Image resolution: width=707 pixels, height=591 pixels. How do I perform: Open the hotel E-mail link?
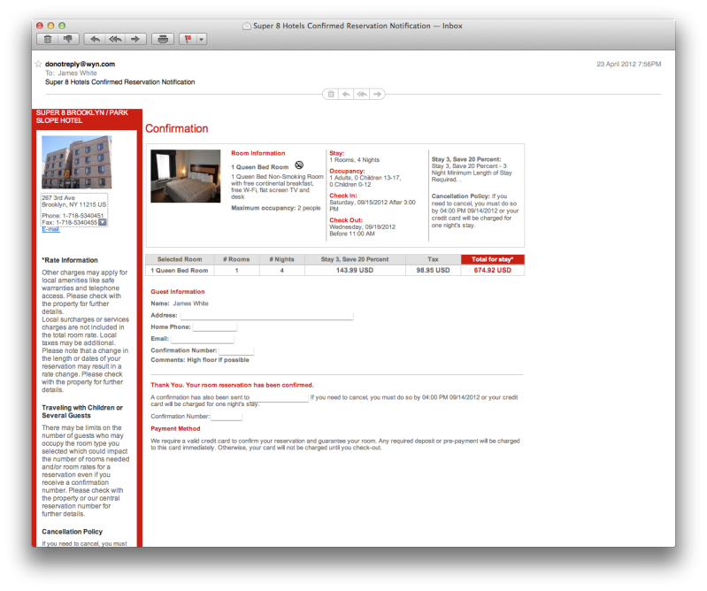coord(50,229)
